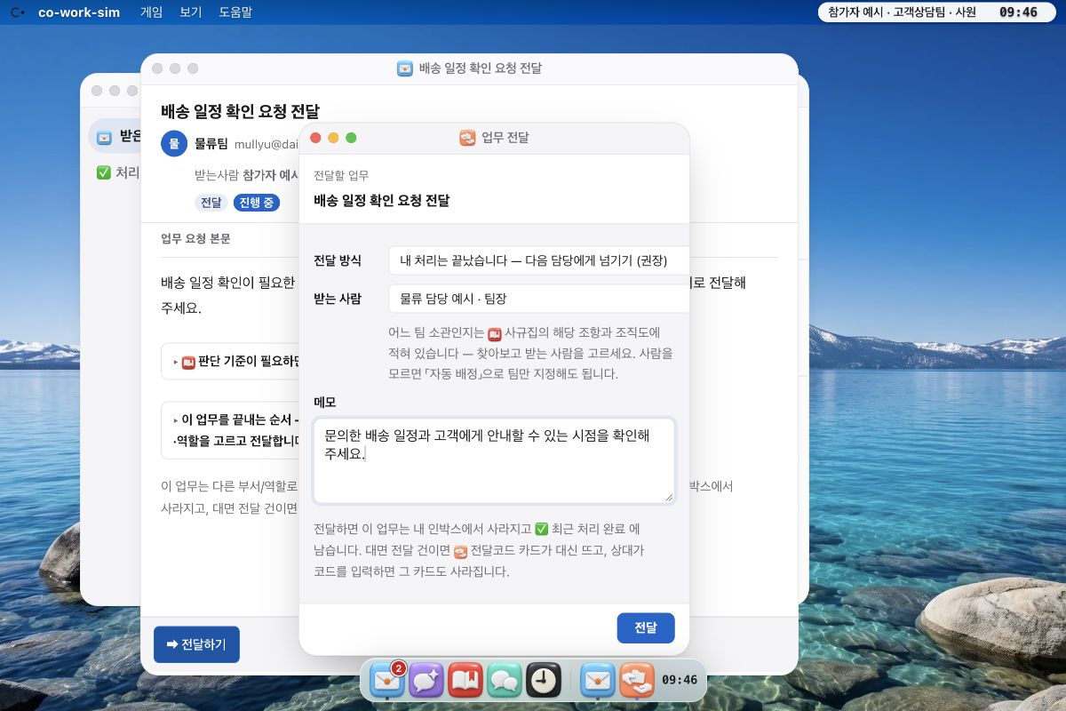Close the 업무 전달 dialog with red button
Viewport: 1066px width, 711px height.
tap(315, 138)
